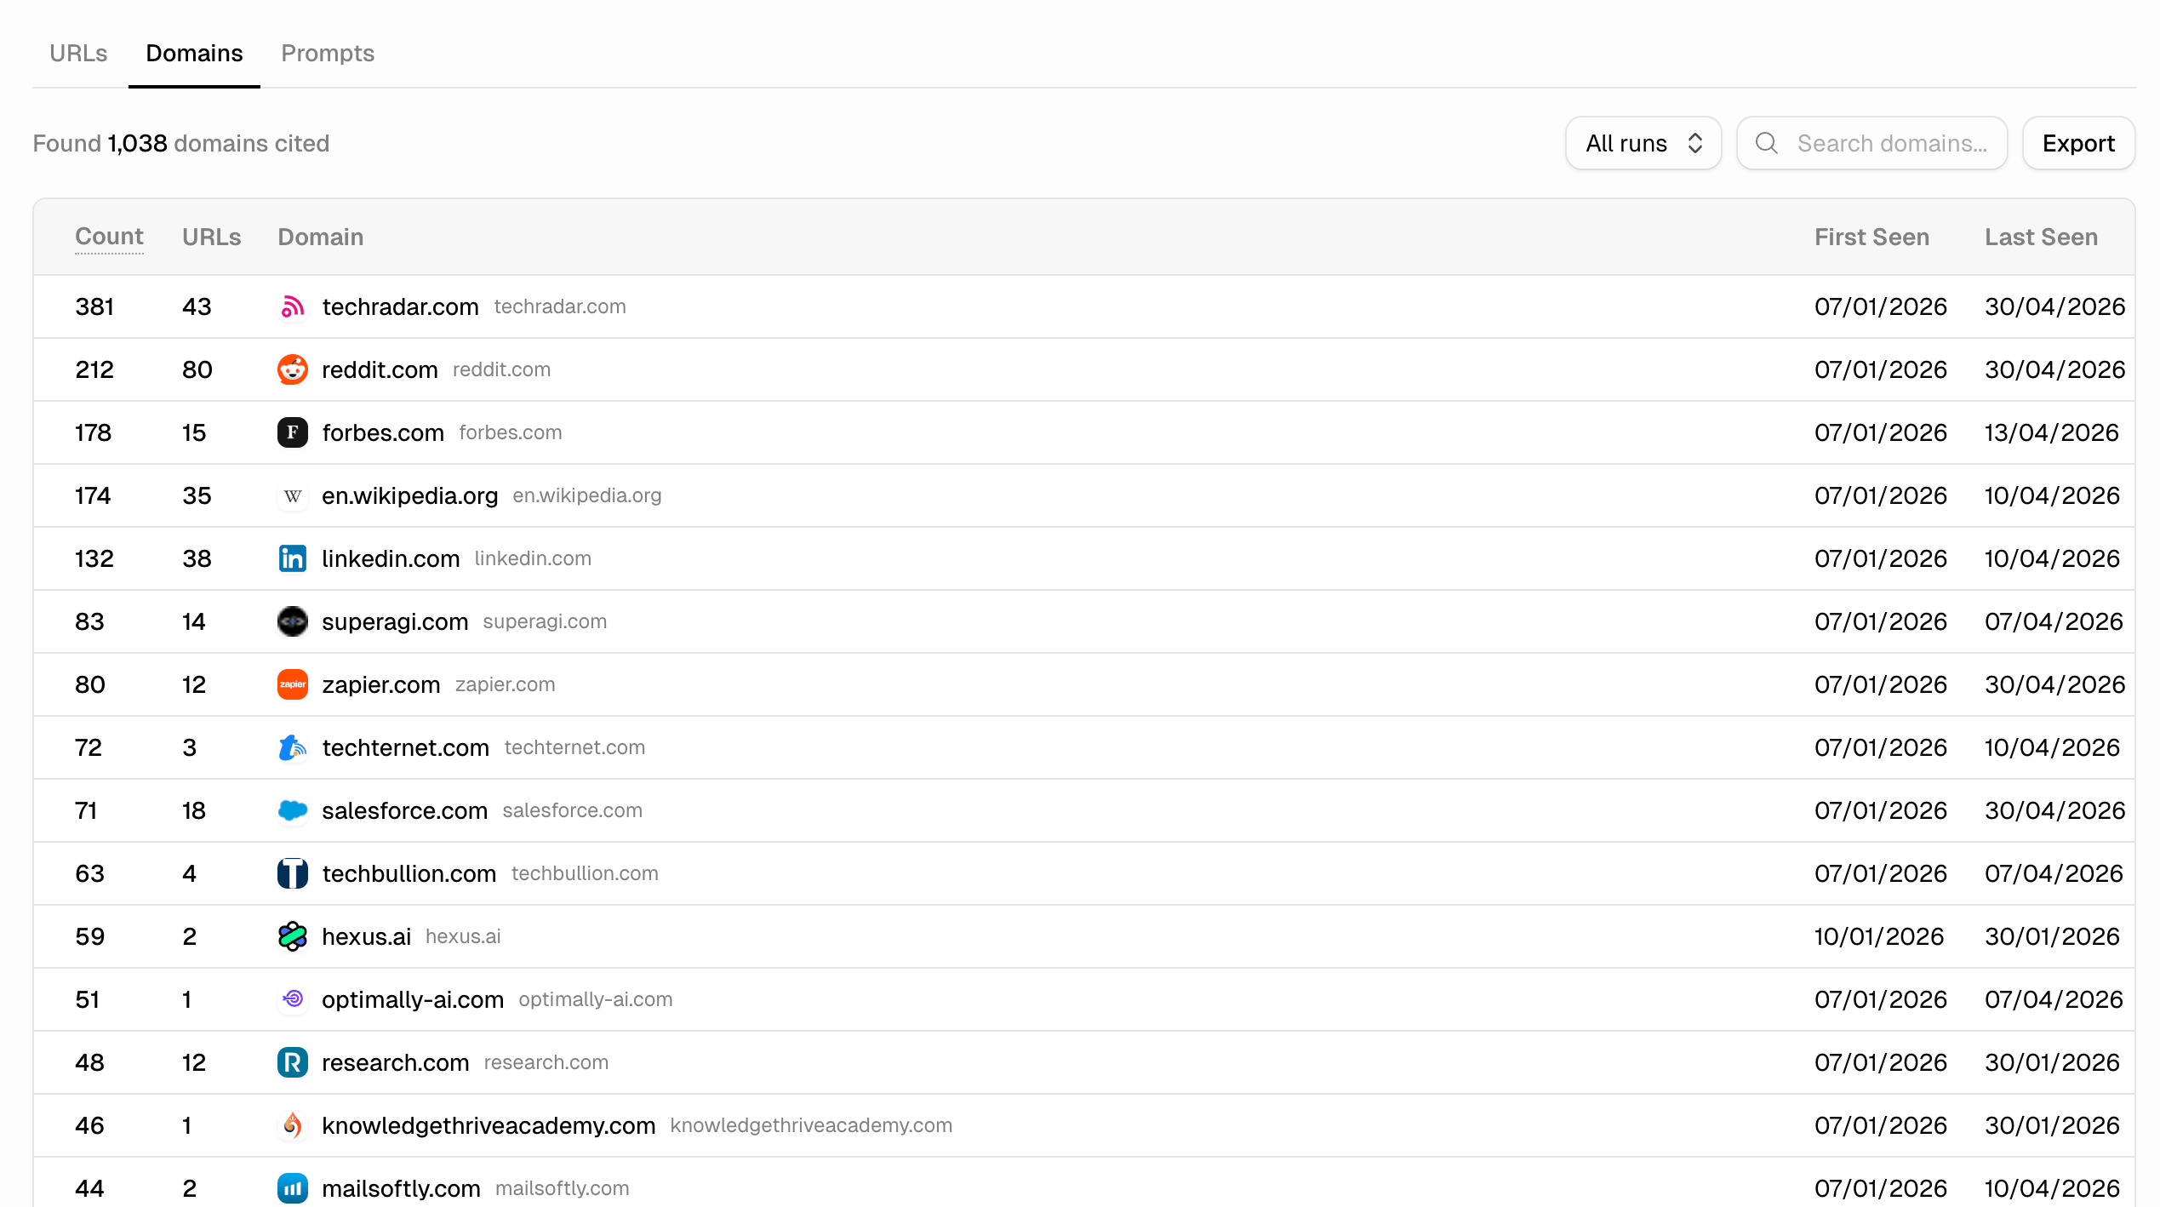
Task: Click the techternet.com favicon
Action: click(292, 747)
